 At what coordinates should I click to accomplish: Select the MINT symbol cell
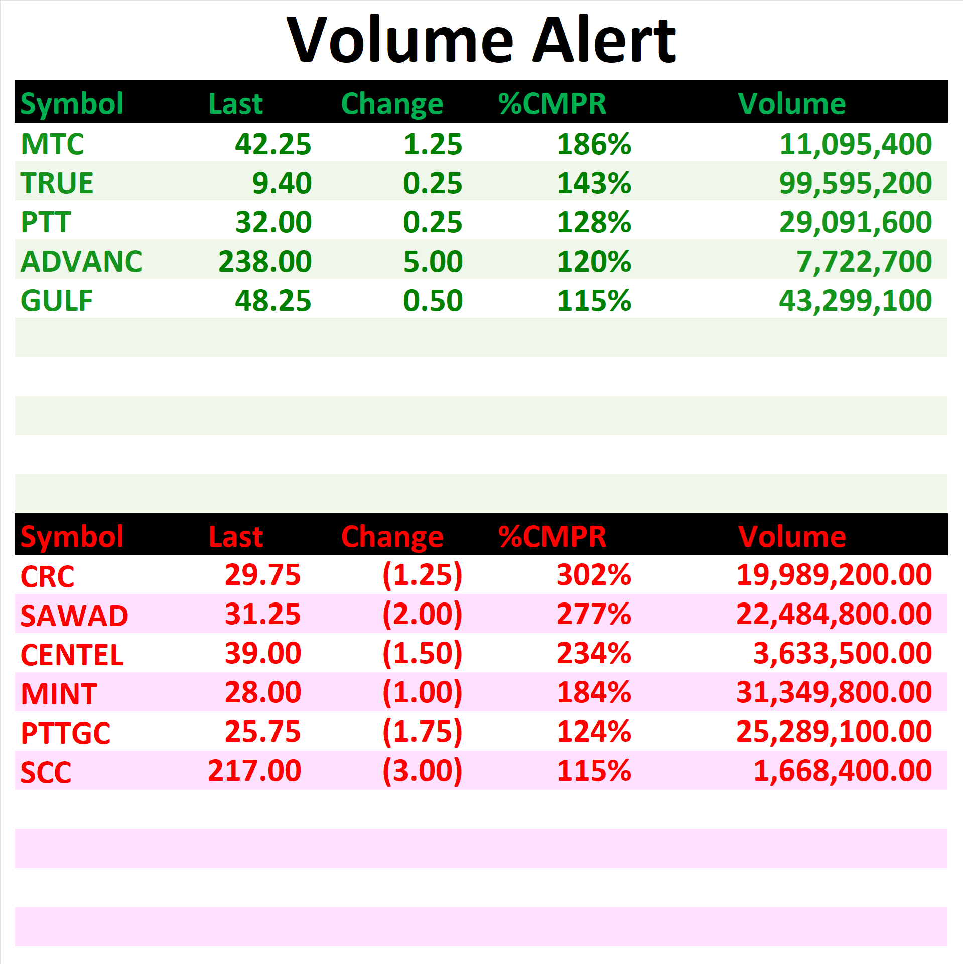(x=59, y=694)
